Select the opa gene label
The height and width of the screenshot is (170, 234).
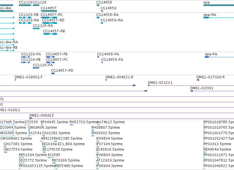point(207,2)
